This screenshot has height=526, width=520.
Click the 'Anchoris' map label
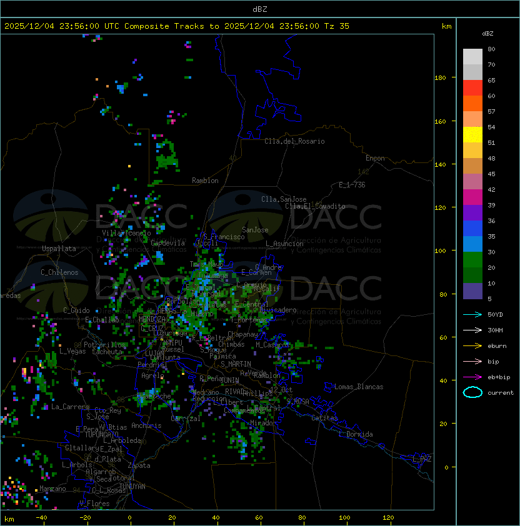[146, 425]
